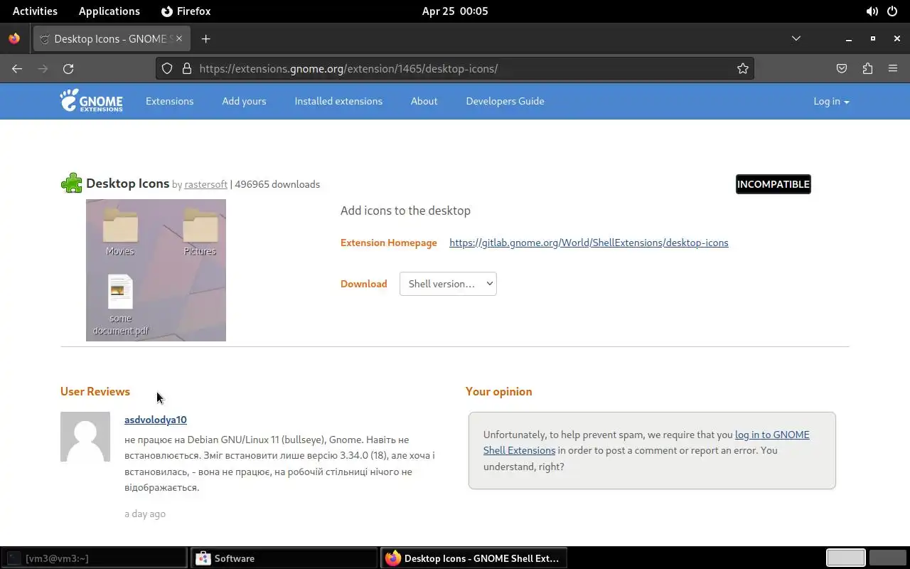Click the Extension Homepage label
910x569 pixels.
tap(389, 243)
